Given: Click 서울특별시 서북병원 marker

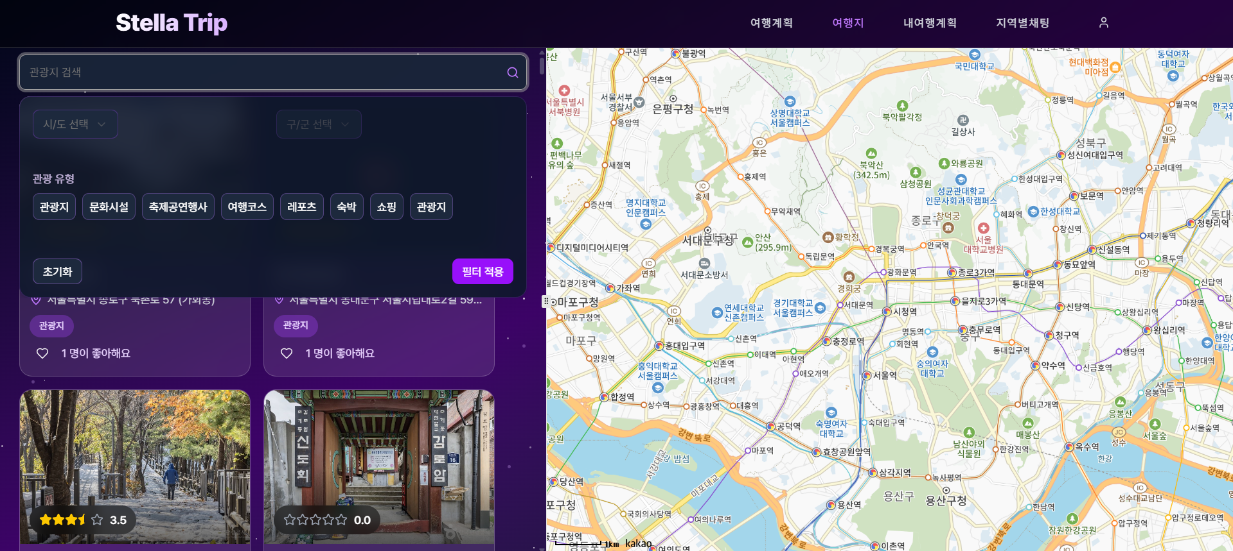Looking at the screenshot, I should point(564,91).
